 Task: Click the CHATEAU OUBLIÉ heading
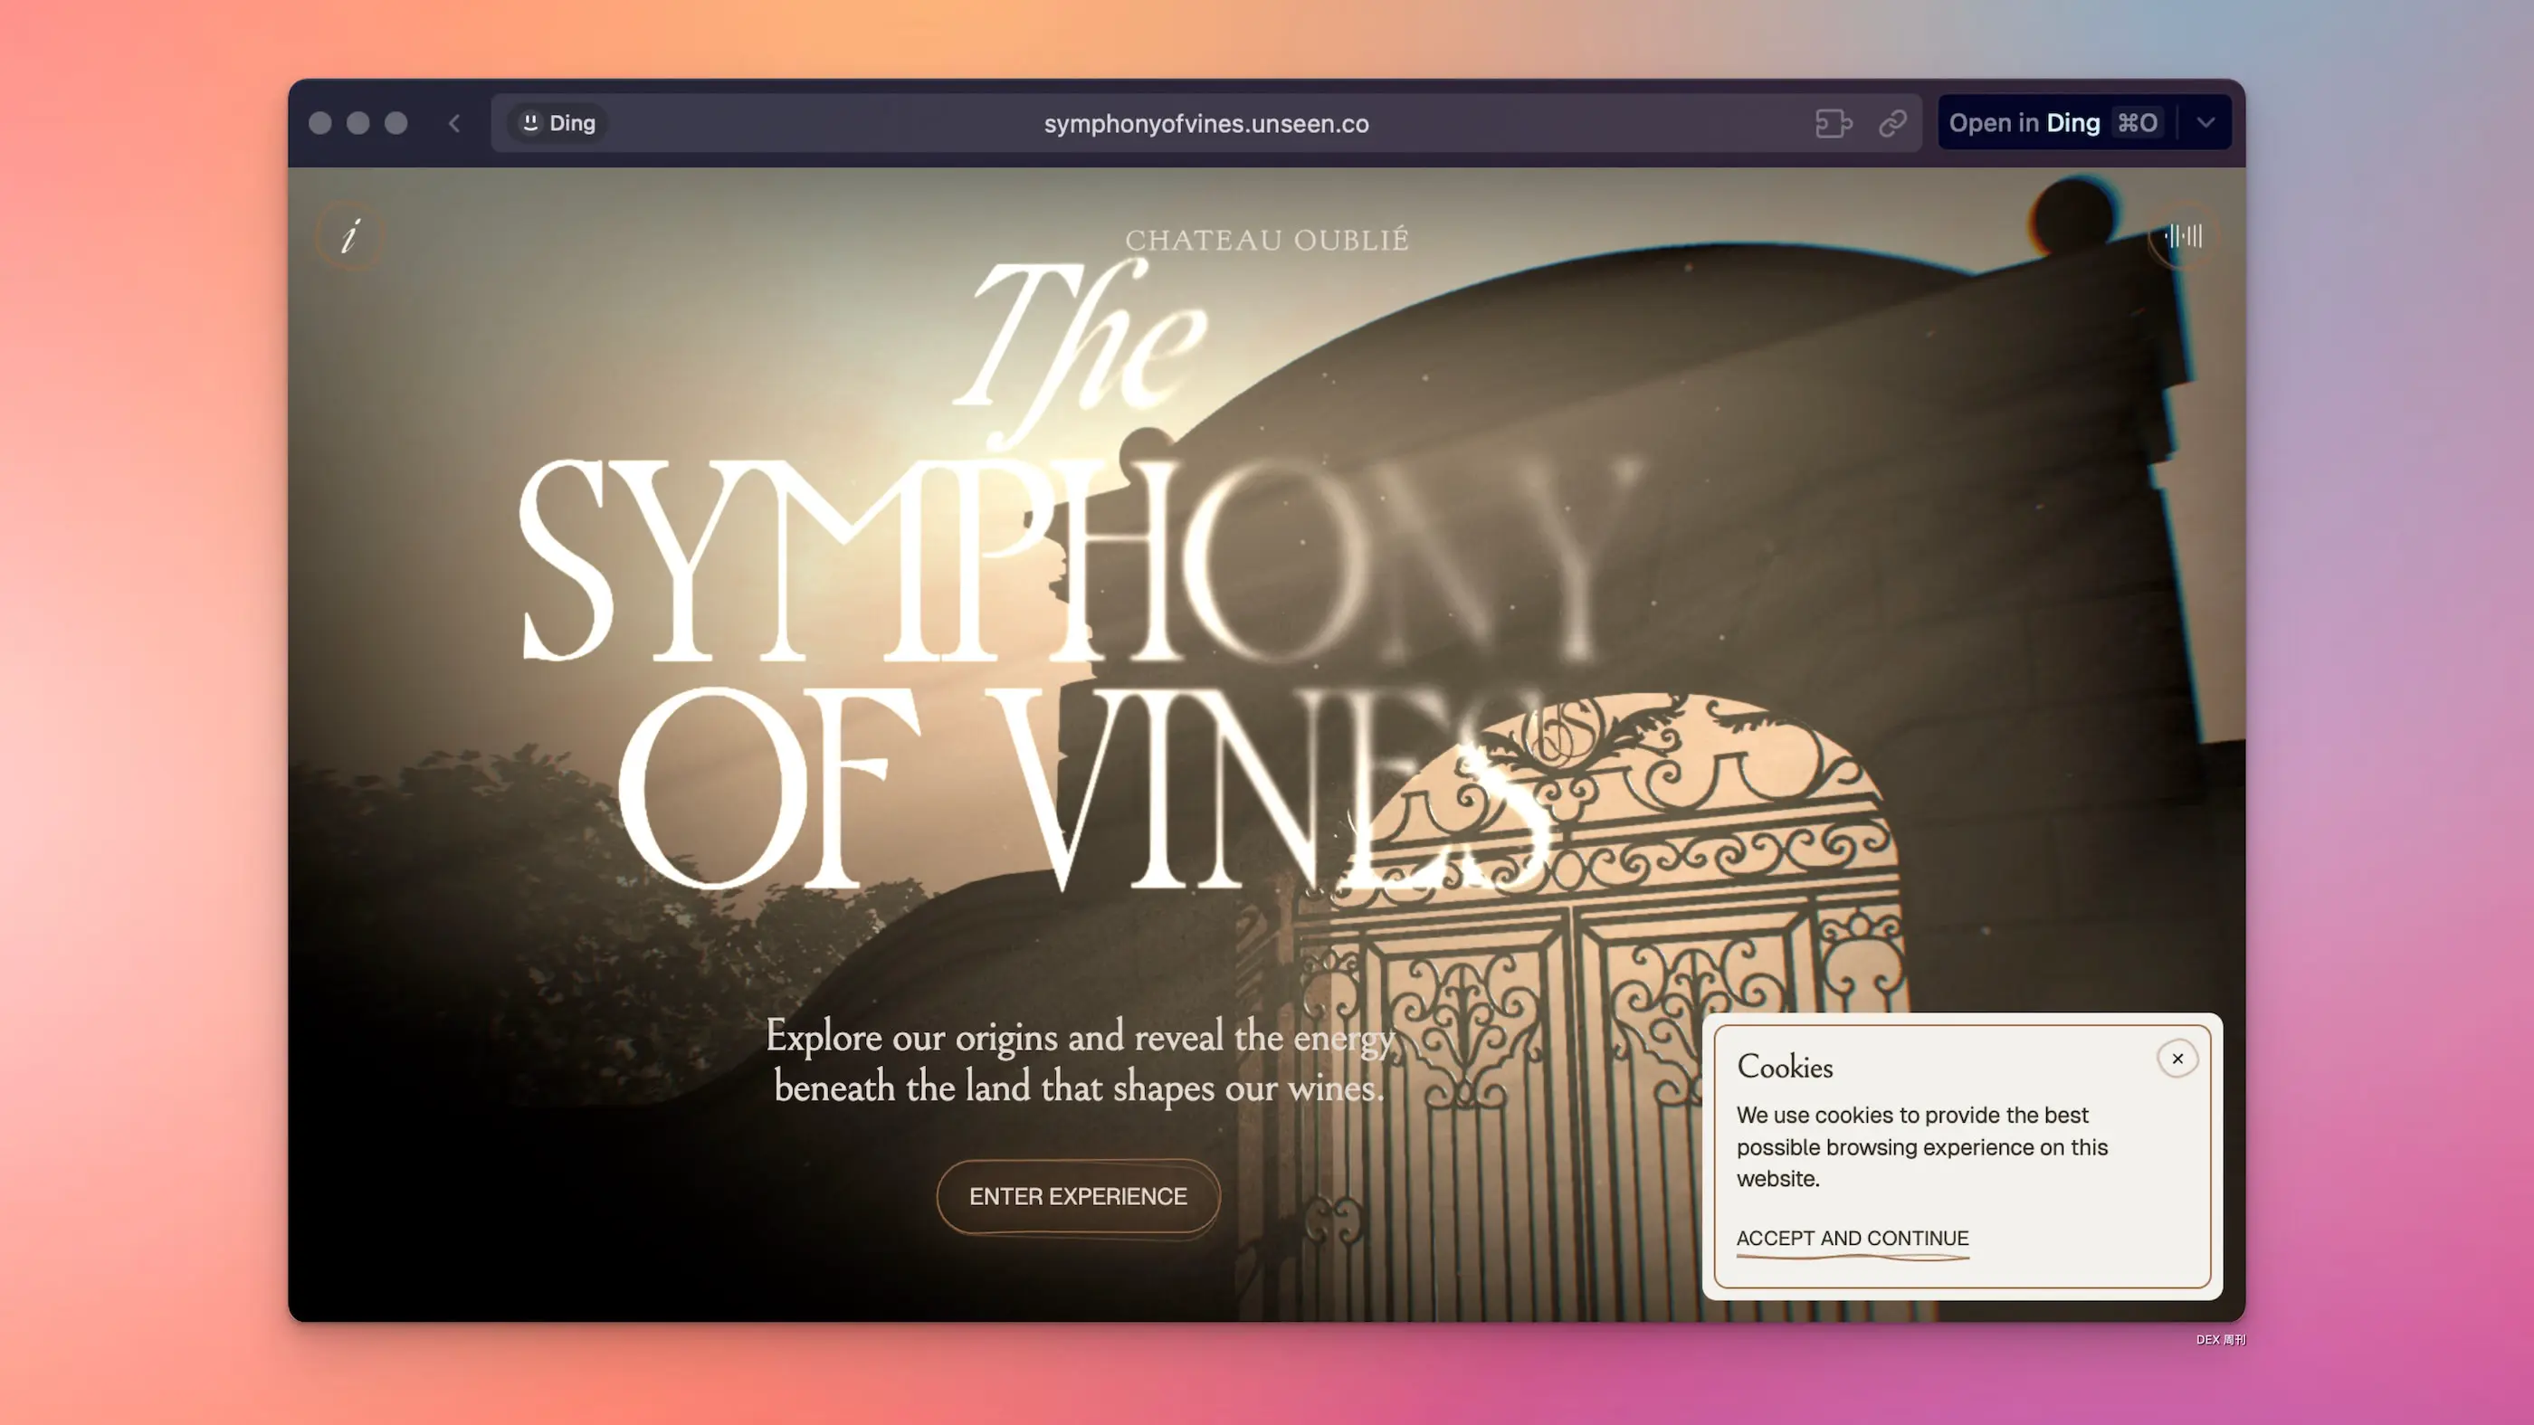(1267, 240)
